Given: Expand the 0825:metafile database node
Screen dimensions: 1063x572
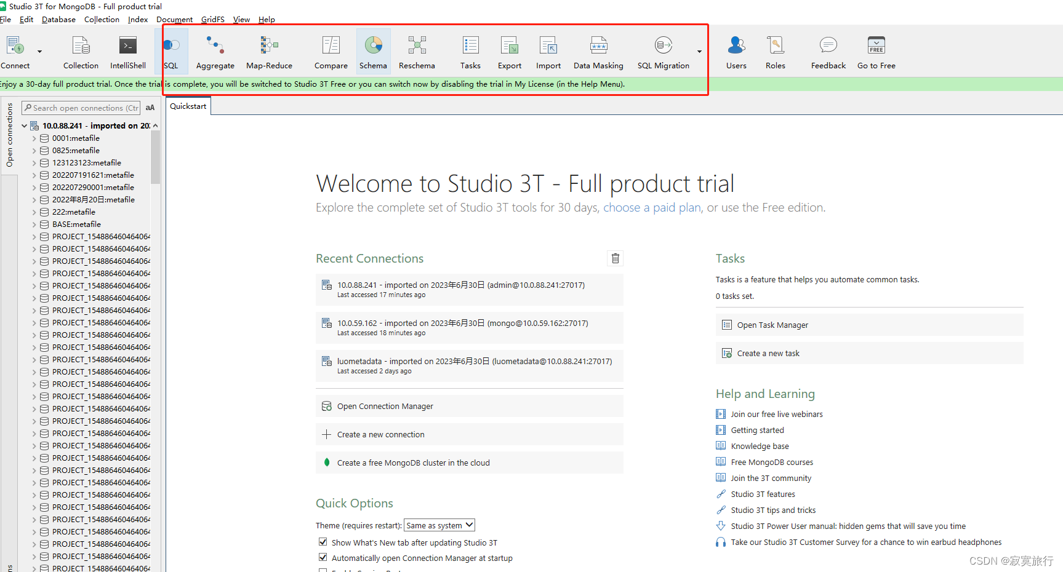Looking at the screenshot, I should pos(34,151).
